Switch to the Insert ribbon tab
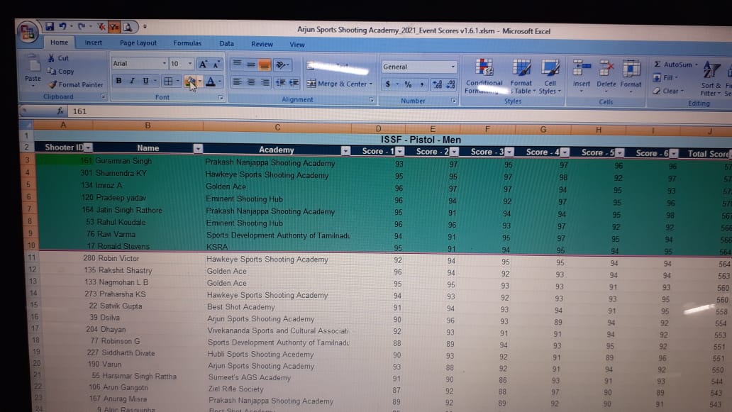The height and width of the screenshot is (412, 732). pos(94,43)
